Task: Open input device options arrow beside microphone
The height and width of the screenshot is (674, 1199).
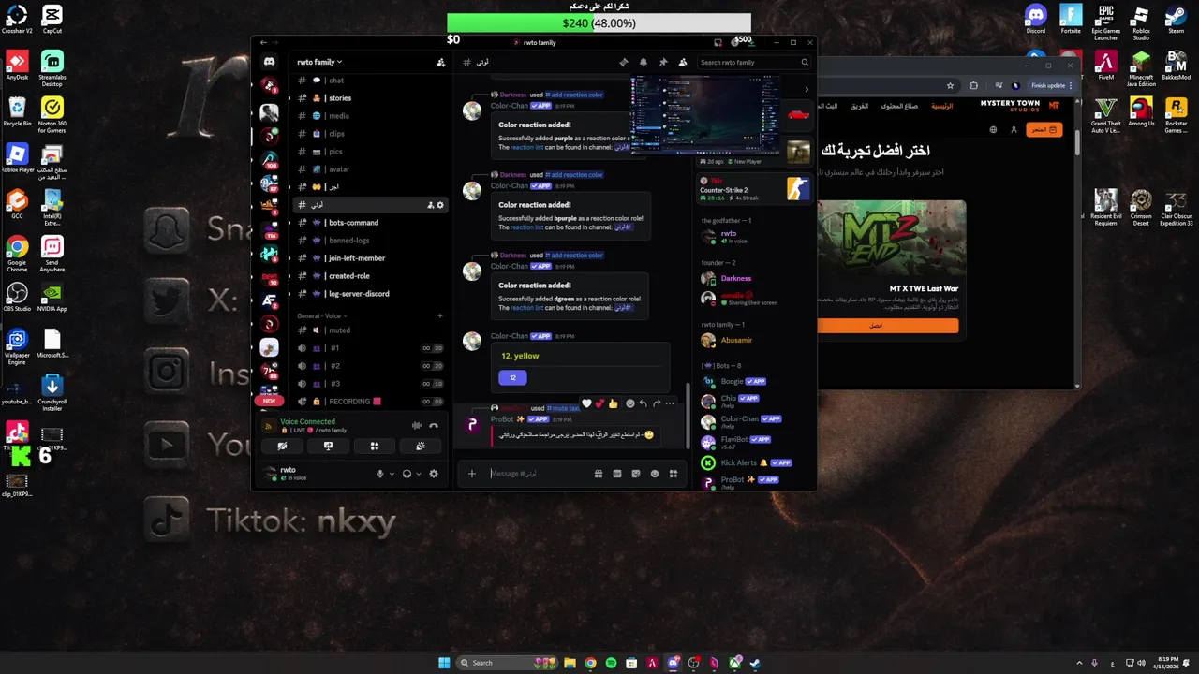Action: coord(392,474)
